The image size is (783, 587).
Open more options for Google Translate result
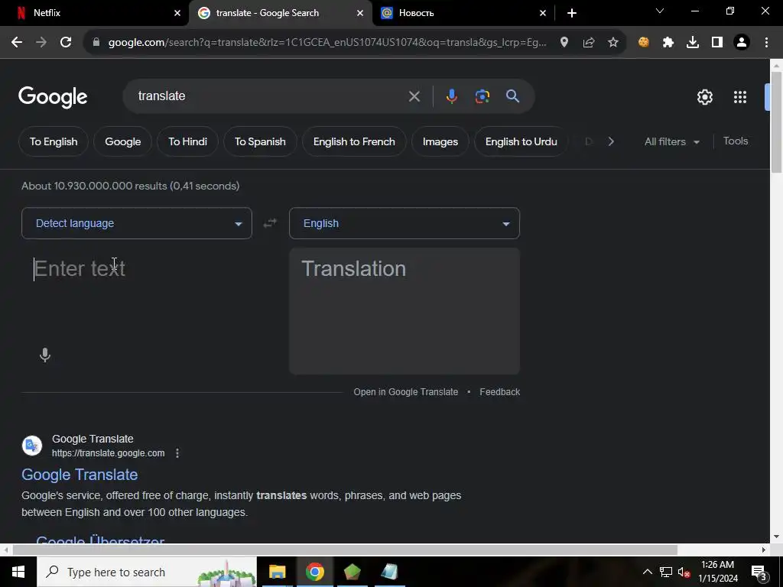(x=177, y=453)
